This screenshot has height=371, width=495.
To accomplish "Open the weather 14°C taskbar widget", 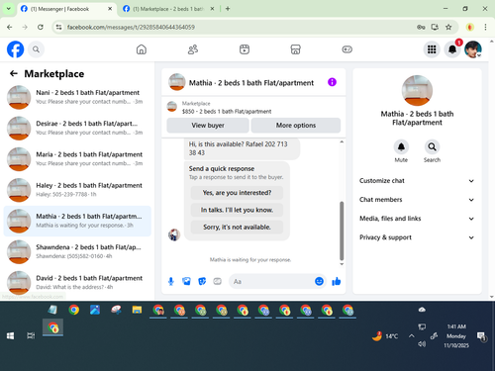I will pyautogui.click(x=385, y=336).
